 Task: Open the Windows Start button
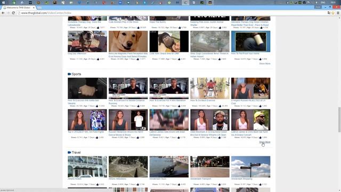[x=3, y=2]
